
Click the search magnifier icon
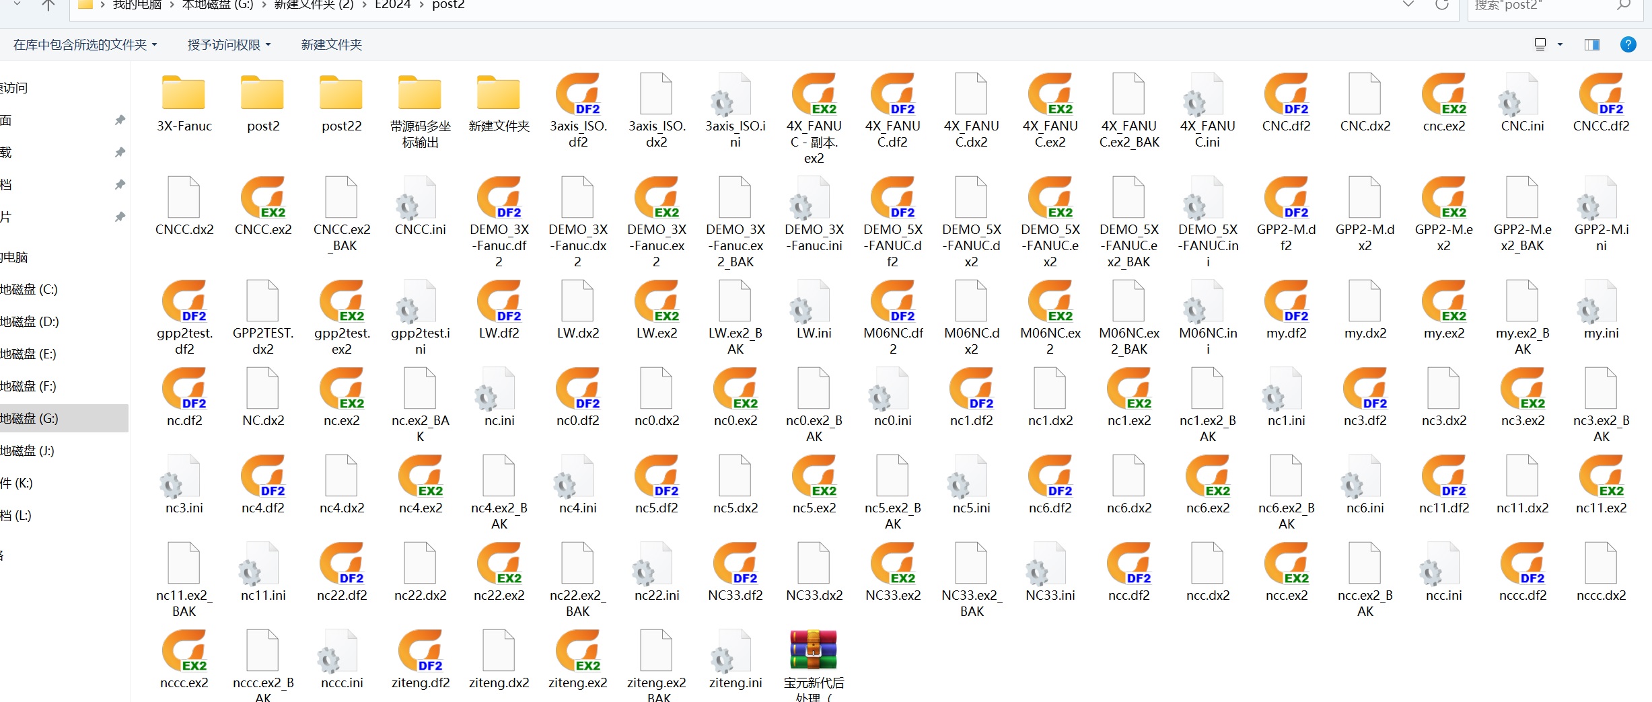pyautogui.click(x=1624, y=5)
